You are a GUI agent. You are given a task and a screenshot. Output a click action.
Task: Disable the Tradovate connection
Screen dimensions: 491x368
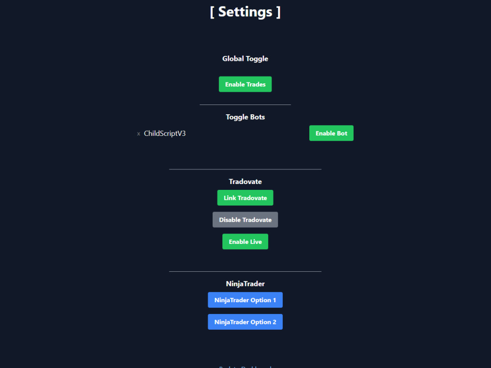pyautogui.click(x=245, y=219)
